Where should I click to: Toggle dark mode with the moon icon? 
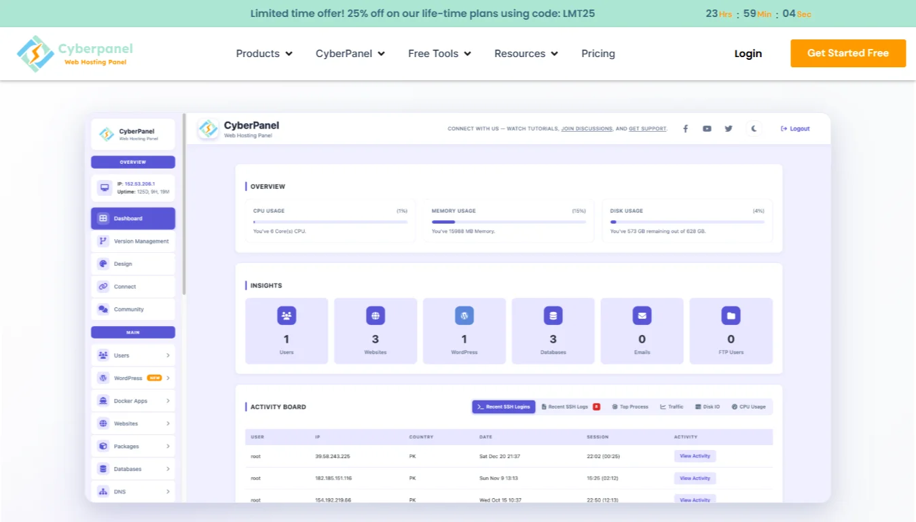pos(754,128)
